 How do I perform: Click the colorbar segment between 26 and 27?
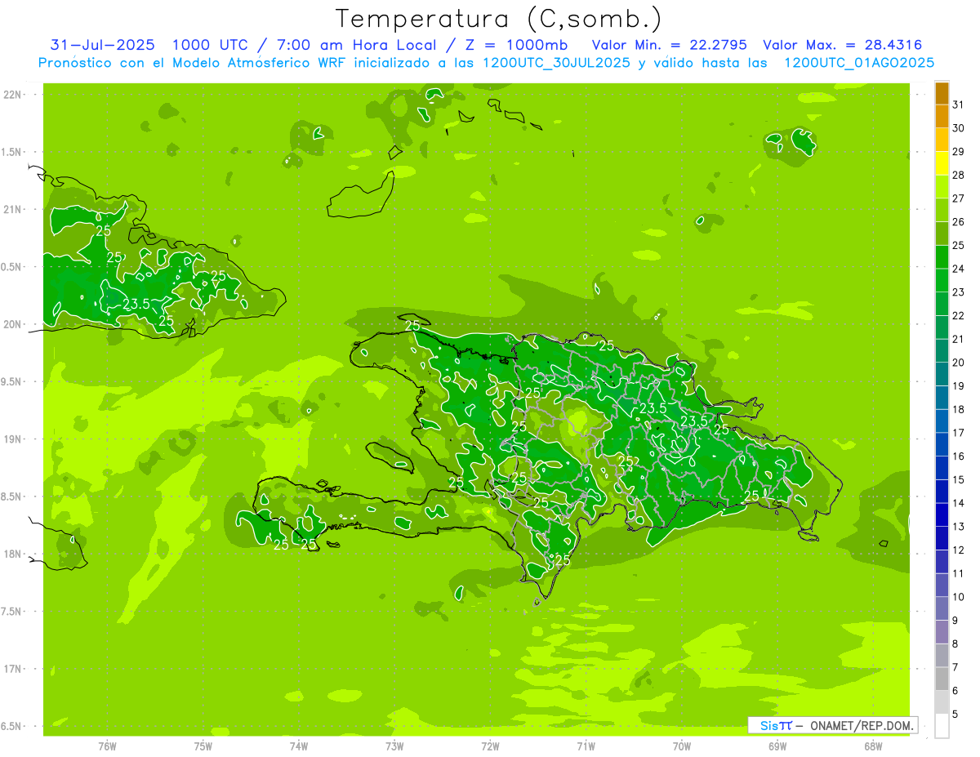[942, 210]
